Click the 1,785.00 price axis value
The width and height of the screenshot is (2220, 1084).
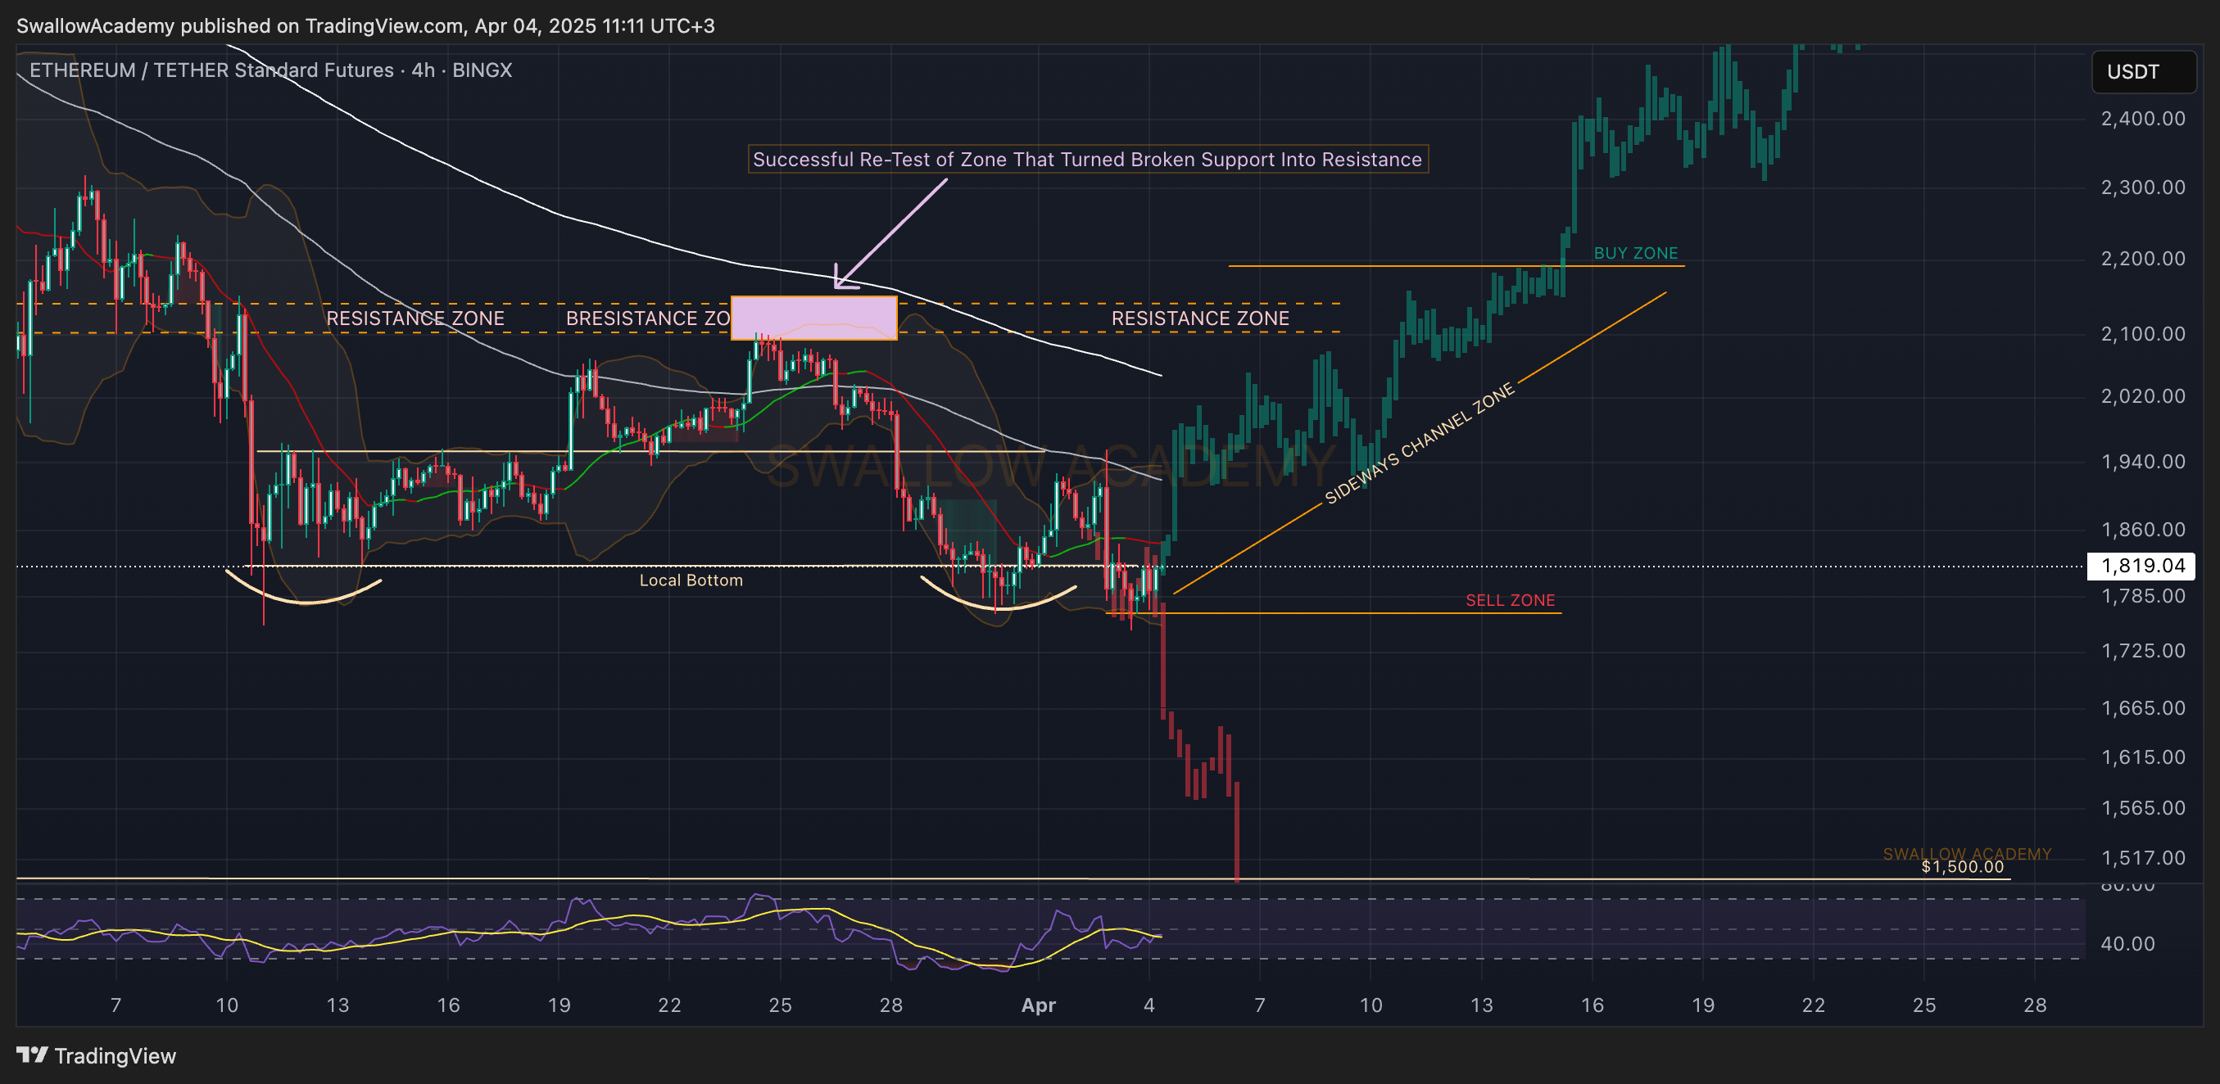[2143, 596]
